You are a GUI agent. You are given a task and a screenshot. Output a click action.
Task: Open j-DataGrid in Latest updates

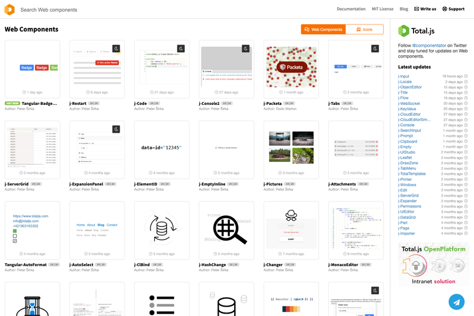pos(407,217)
